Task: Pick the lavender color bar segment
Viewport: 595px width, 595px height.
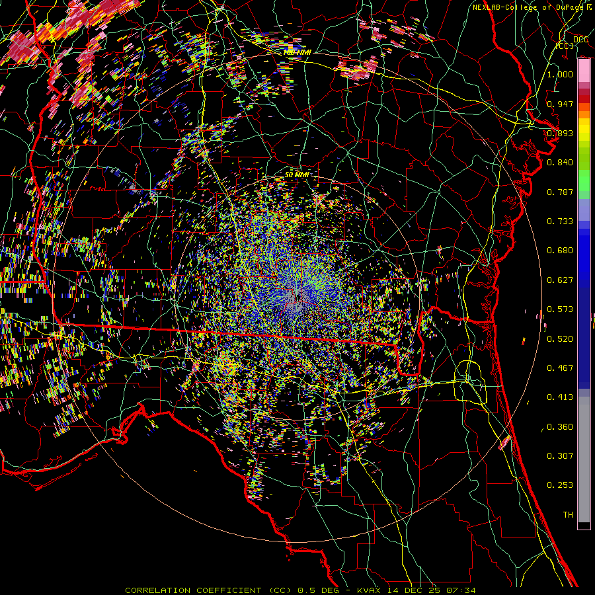Action: [584, 210]
